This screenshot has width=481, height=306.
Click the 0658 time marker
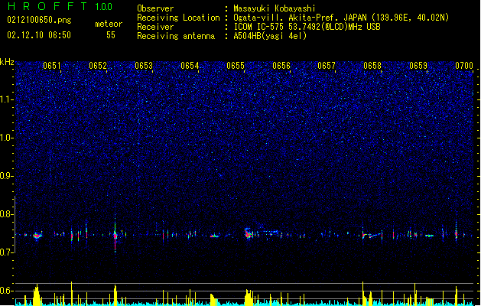[x=372, y=66]
